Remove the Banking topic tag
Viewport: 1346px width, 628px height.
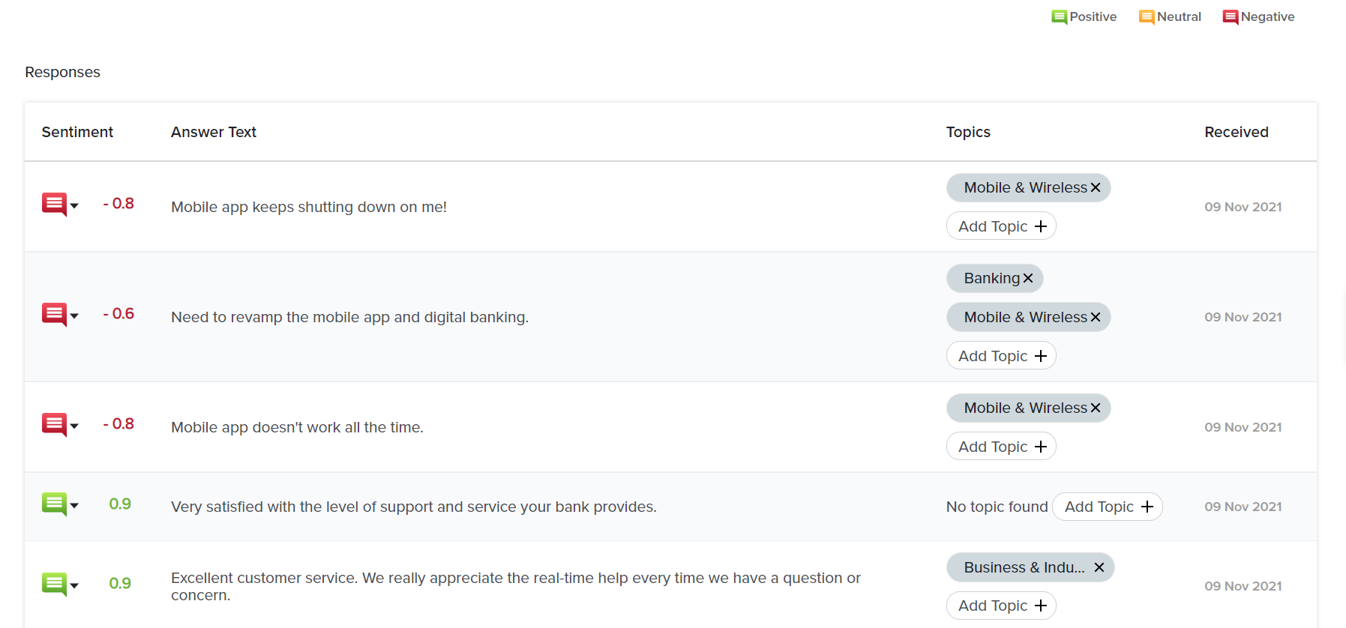tap(1028, 278)
